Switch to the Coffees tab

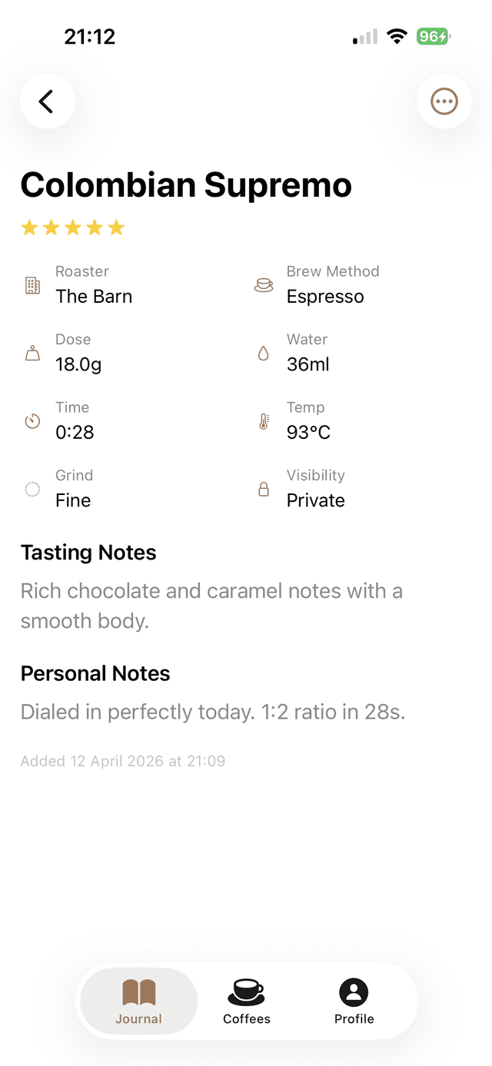(x=246, y=1001)
